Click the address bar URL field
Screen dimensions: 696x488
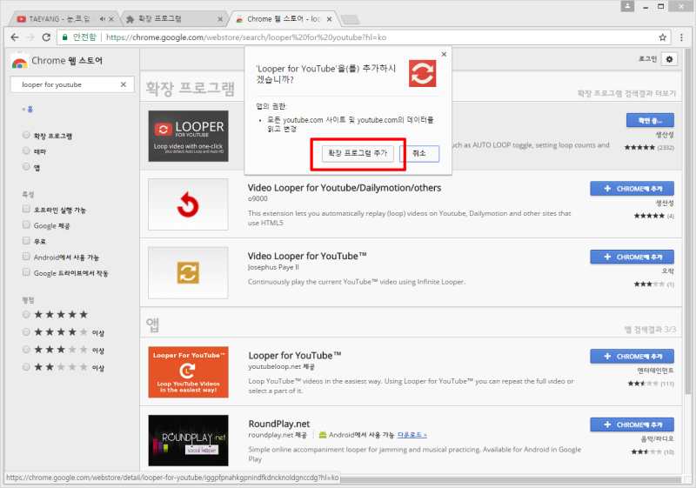click(x=364, y=37)
